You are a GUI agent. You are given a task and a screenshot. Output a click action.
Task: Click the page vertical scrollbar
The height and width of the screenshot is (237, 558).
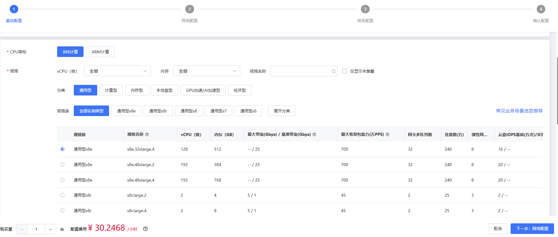click(557, 91)
